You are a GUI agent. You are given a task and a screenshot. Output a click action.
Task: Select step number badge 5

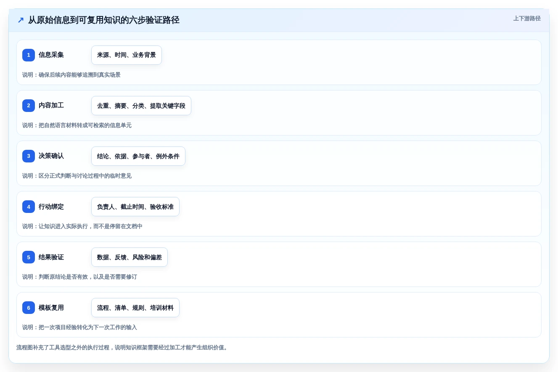click(x=29, y=257)
